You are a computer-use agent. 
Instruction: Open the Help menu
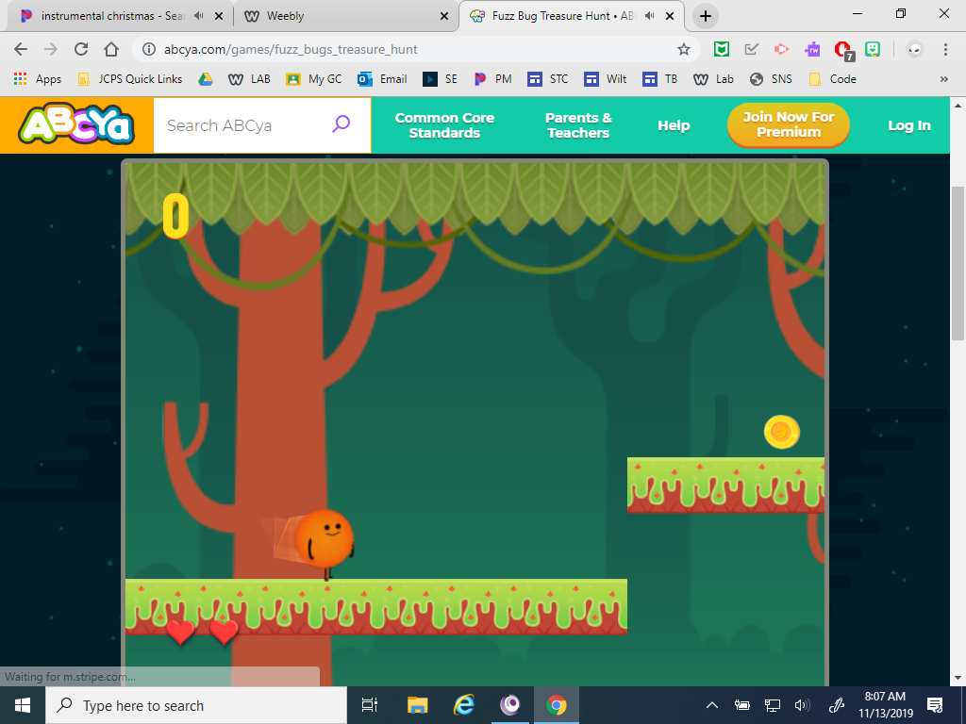click(674, 125)
